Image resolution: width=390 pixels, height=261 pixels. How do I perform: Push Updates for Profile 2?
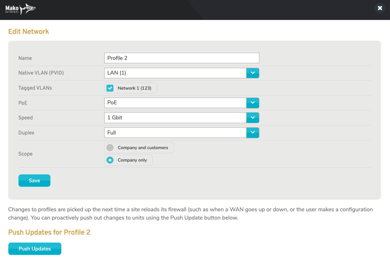point(35,249)
